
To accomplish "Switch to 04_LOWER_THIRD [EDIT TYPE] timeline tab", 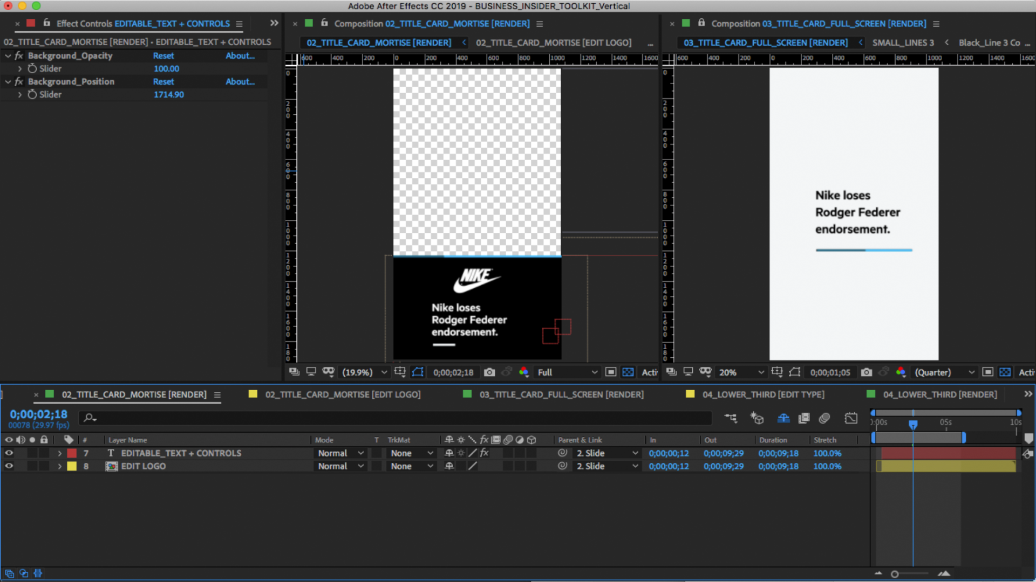I will 764,394.
